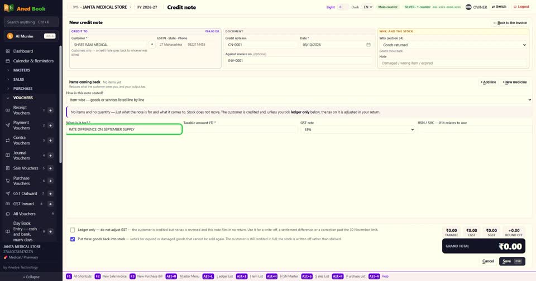Open GST Inward in sidebar

click(23, 204)
